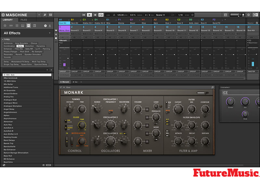Toggle the Oscillator 1 MOD switch

point(110,113)
